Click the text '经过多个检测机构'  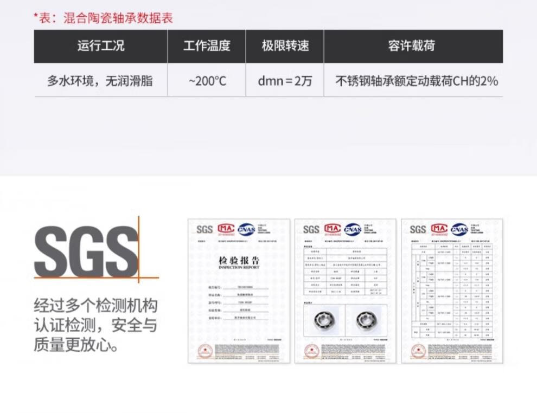[x=95, y=306]
